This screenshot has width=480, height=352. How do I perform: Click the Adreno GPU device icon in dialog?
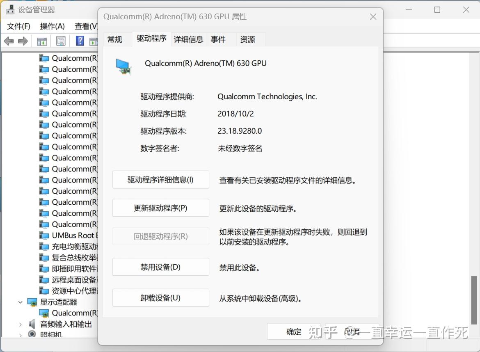point(123,66)
